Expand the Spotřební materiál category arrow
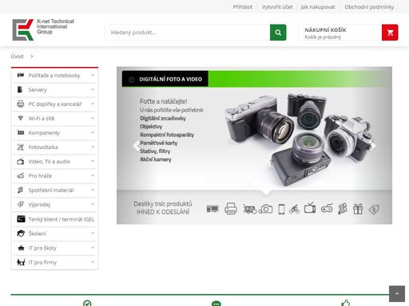 [93, 190]
